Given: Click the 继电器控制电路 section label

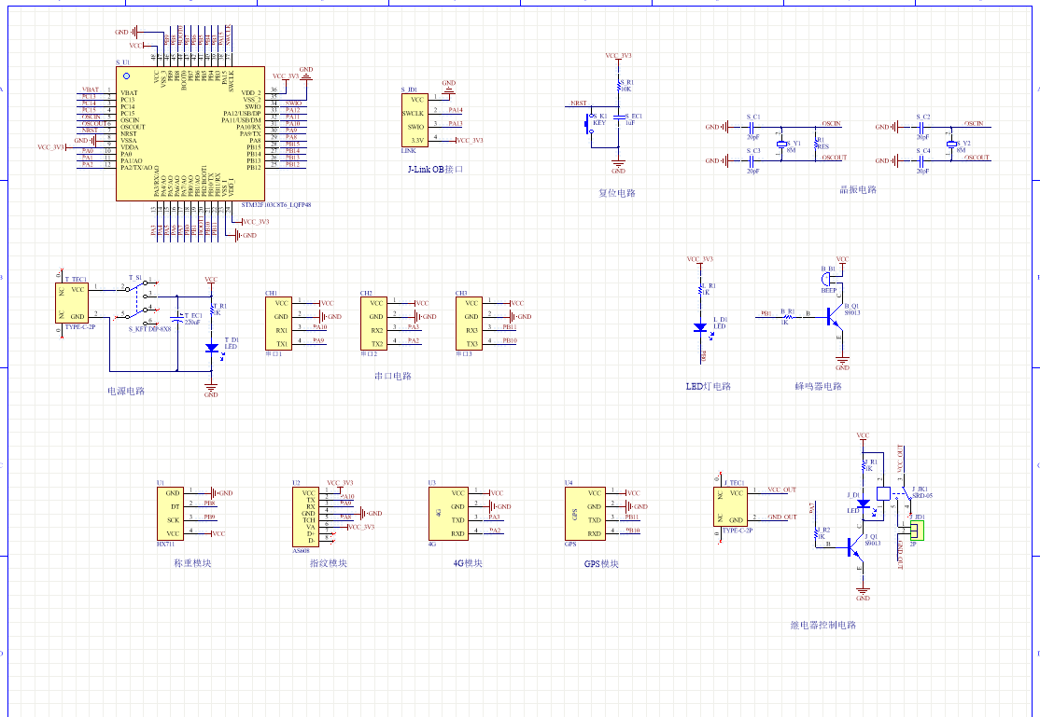Looking at the screenshot, I should tap(822, 625).
